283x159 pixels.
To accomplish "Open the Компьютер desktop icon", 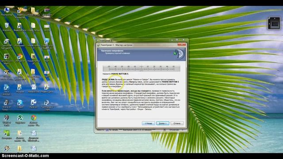I will point(7,11).
